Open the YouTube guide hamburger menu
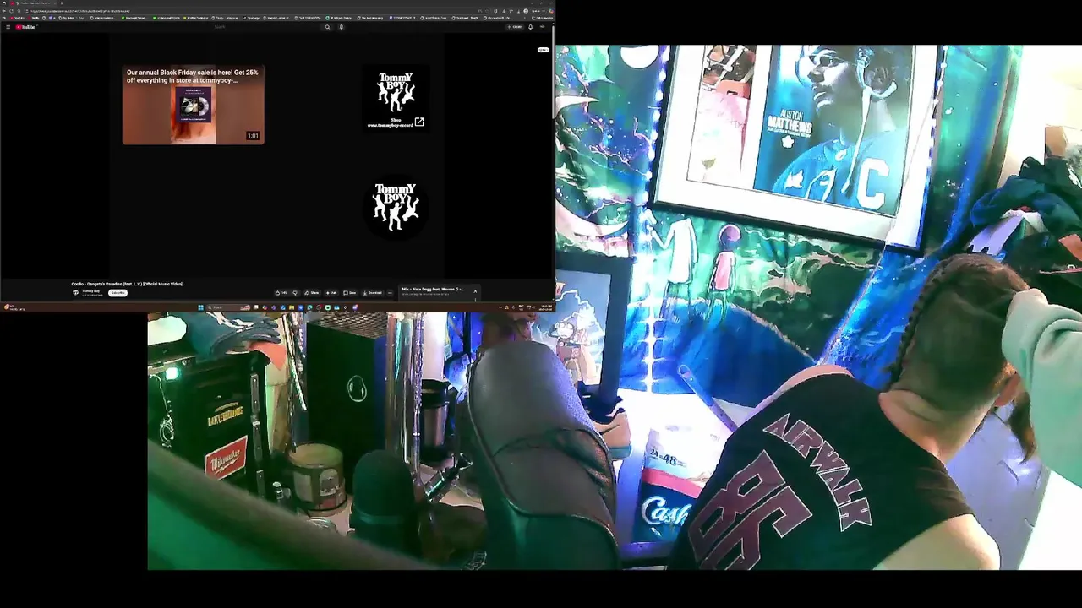Image resolution: width=1082 pixels, height=608 pixels. point(8,27)
